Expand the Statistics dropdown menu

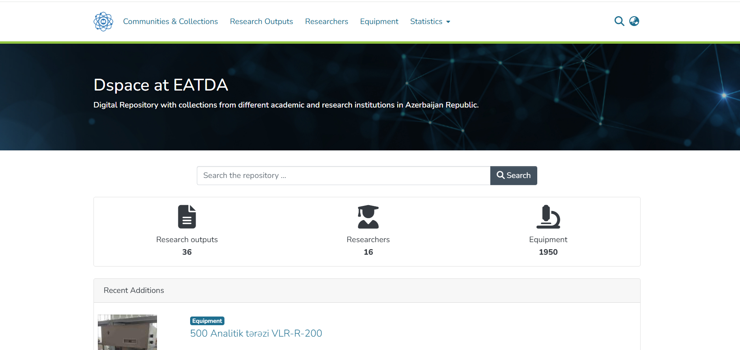pyautogui.click(x=430, y=22)
